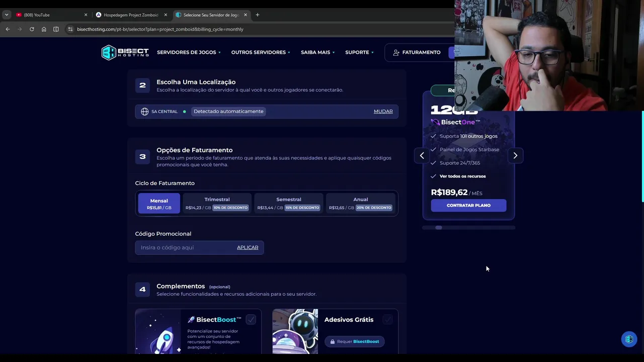
Task: Open the chat widget icon
Action: tap(629, 339)
